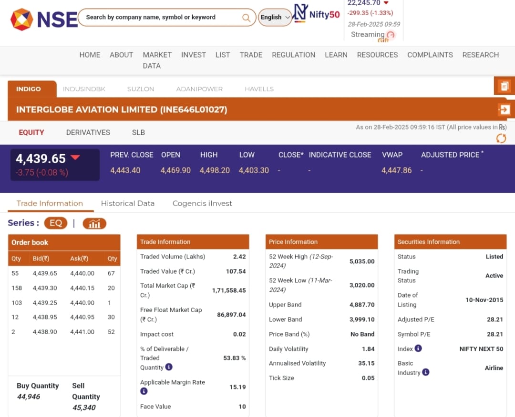
Task: Click the search magnifier icon
Action: point(246,18)
